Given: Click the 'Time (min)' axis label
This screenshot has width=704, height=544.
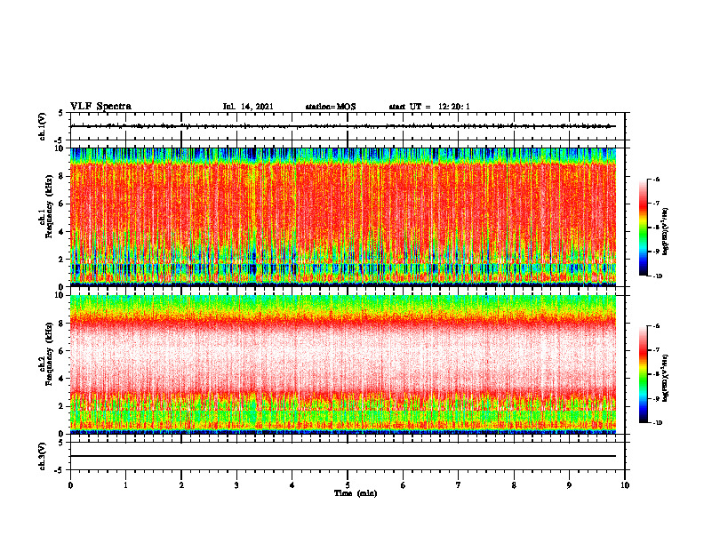Looking at the screenshot, I should pyautogui.click(x=356, y=493).
